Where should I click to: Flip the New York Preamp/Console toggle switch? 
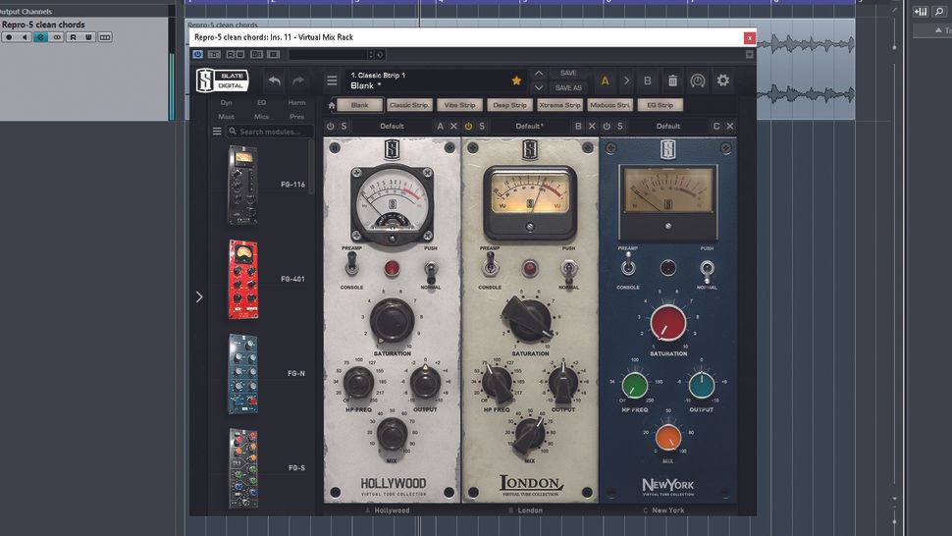pos(628,265)
